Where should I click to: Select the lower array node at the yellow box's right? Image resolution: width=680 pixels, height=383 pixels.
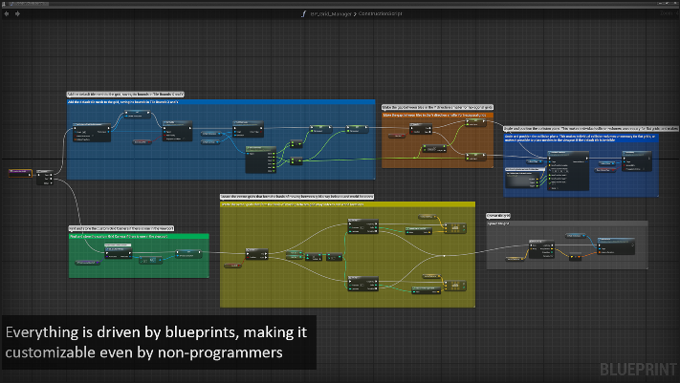(455, 286)
